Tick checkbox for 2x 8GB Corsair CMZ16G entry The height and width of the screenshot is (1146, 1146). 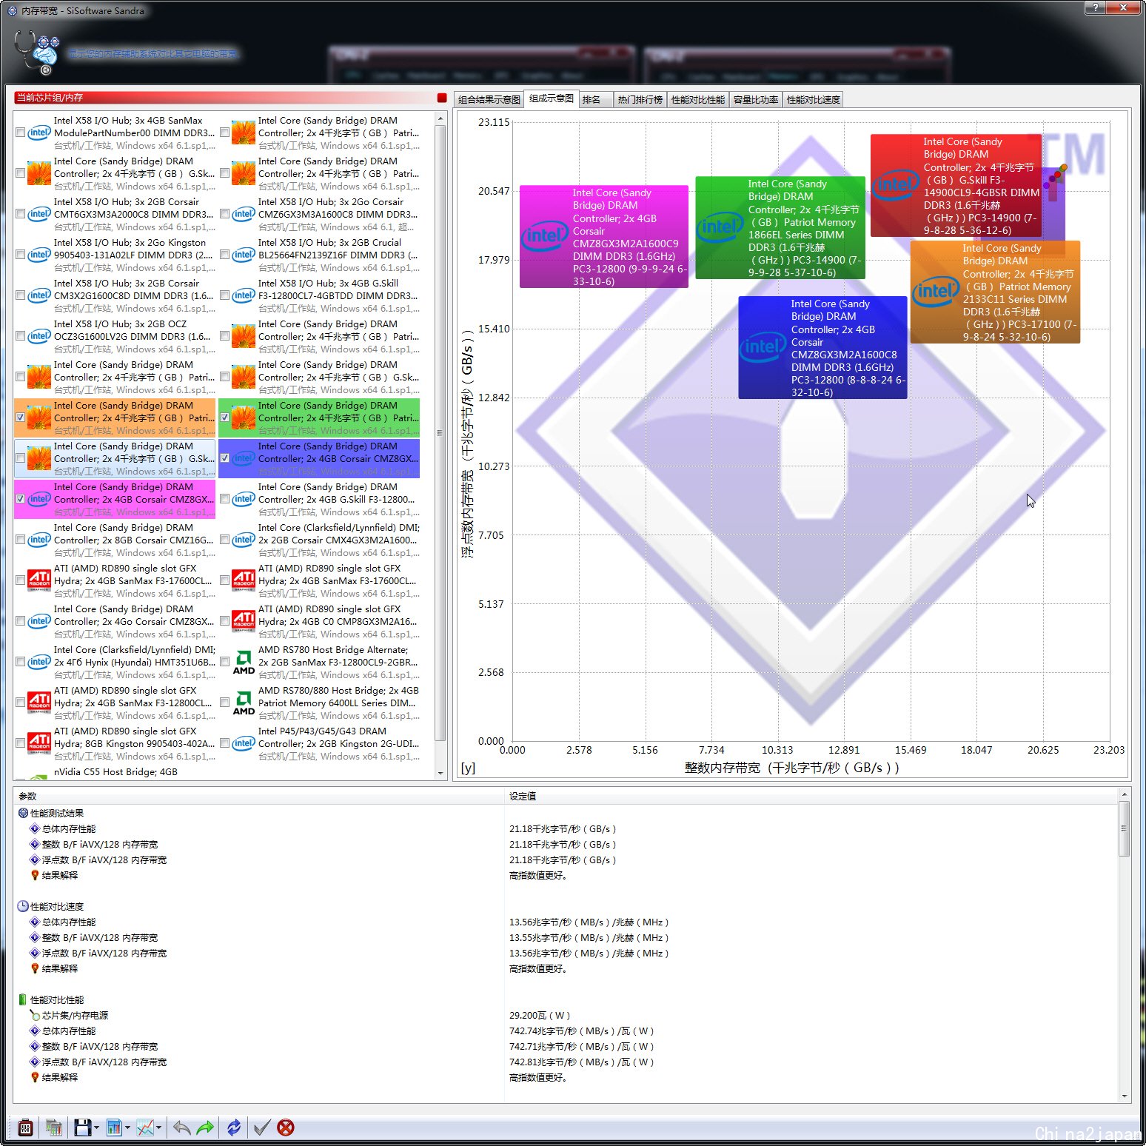point(21,540)
